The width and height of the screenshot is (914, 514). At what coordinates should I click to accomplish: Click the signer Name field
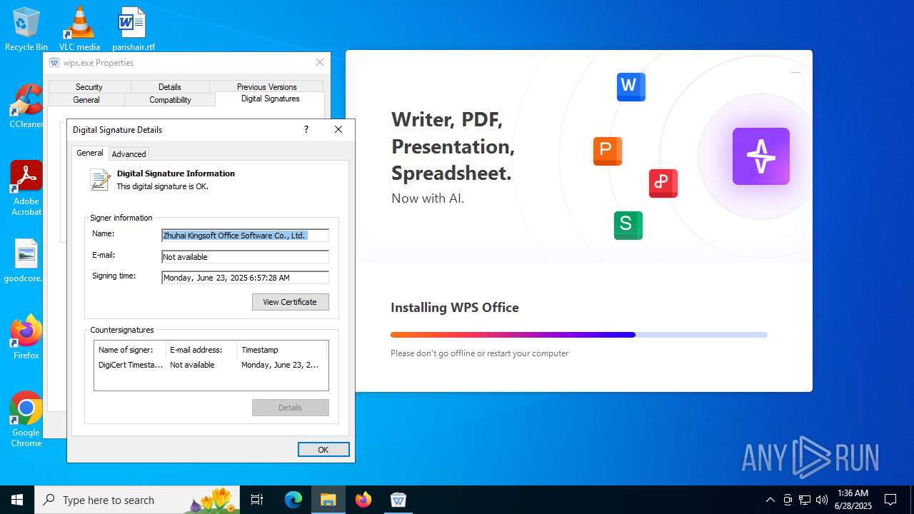245,235
